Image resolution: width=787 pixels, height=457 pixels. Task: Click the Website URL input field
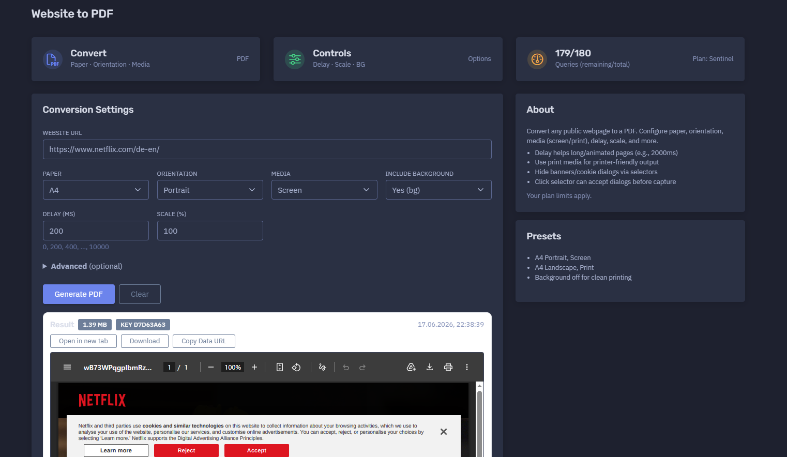click(267, 149)
